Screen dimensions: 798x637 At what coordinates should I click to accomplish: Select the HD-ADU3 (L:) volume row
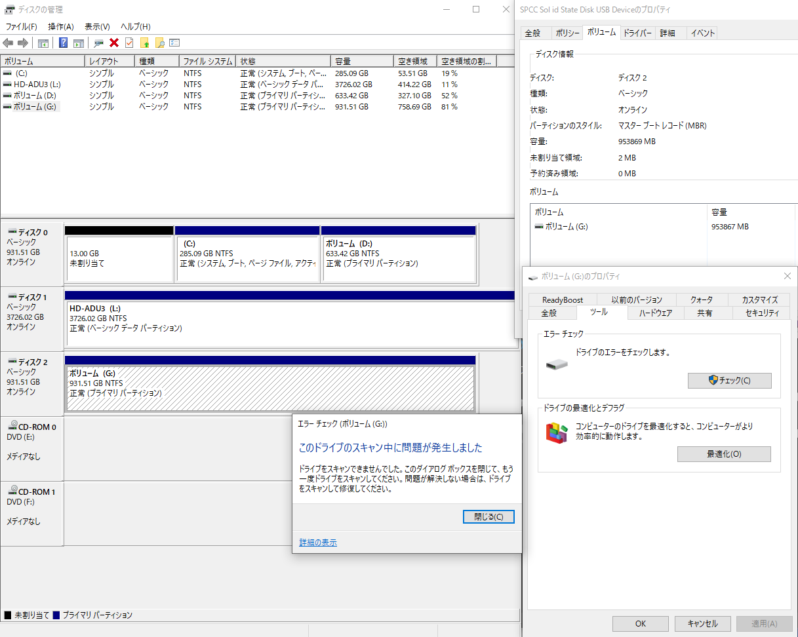pyautogui.click(x=37, y=85)
